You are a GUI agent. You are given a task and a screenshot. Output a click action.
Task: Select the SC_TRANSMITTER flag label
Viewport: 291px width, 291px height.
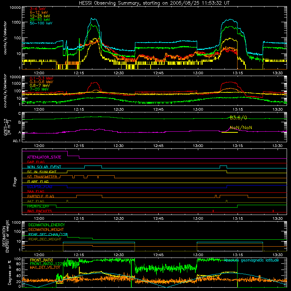(x=42, y=177)
